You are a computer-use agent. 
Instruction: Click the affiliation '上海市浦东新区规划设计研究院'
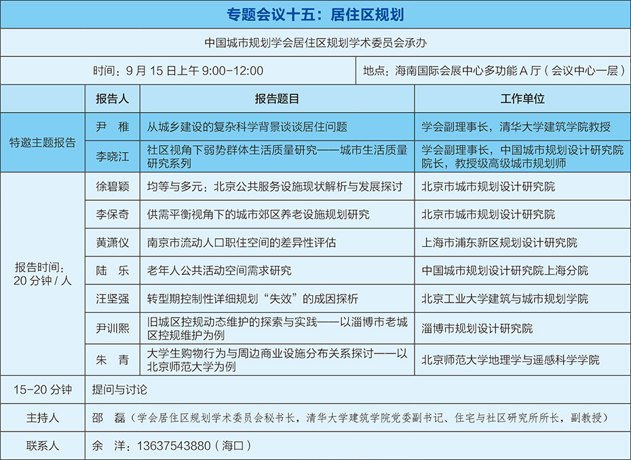point(499,243)
